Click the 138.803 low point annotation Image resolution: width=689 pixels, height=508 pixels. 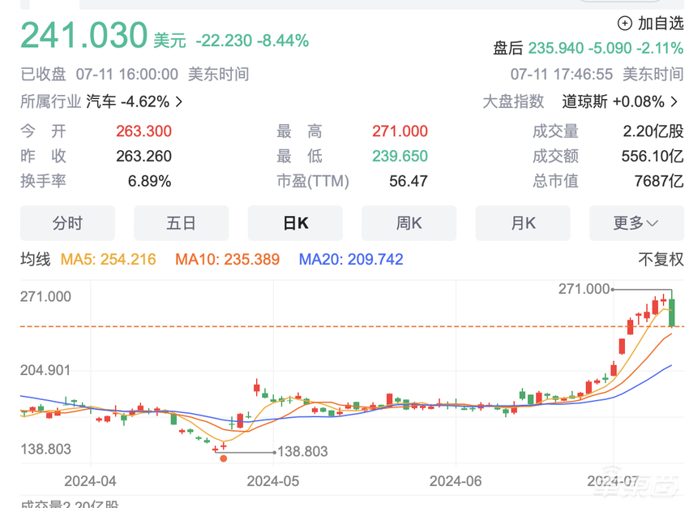point(302,451)
